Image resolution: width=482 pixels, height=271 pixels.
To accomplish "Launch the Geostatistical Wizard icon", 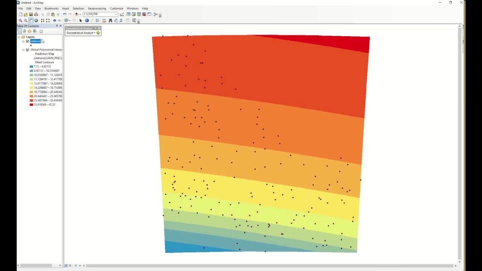I will point(98,33).
